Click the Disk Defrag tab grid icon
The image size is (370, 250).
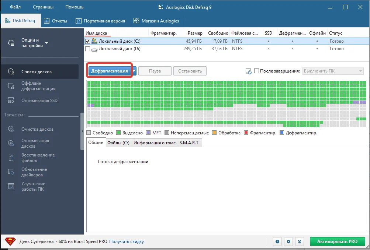[x=7, y=21]
